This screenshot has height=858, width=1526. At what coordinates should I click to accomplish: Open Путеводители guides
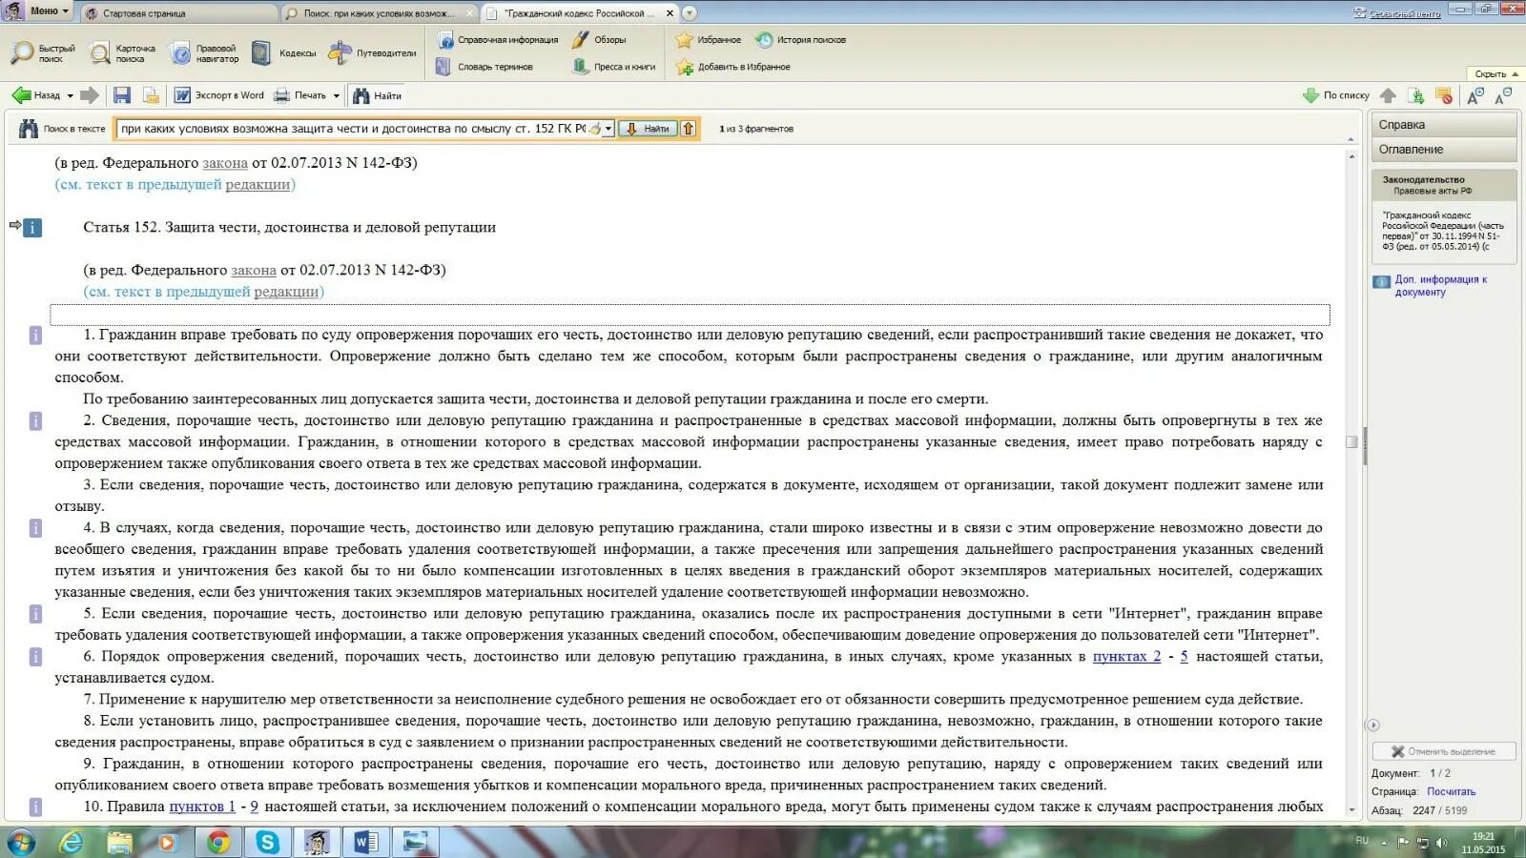pos(372,53)
